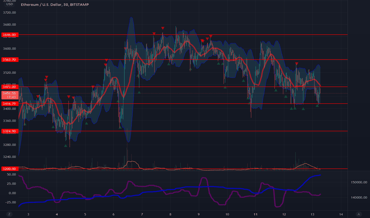Image resolution: width=370 pixels, height=218 pixels.
Task: Click the 3720.00 price axis value
Action: point(10,13)
